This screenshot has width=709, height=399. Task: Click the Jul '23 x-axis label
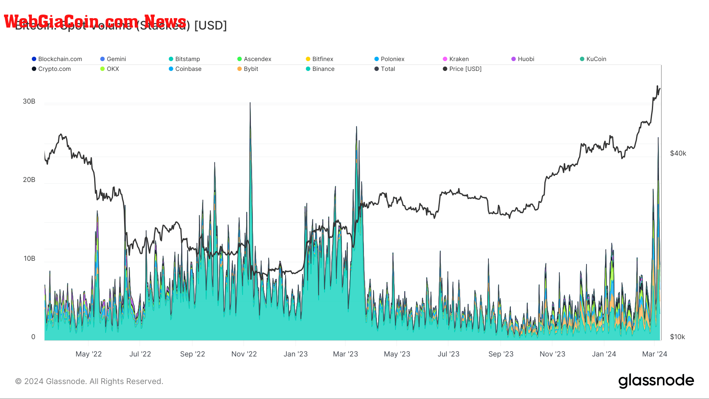coord(449,354)
